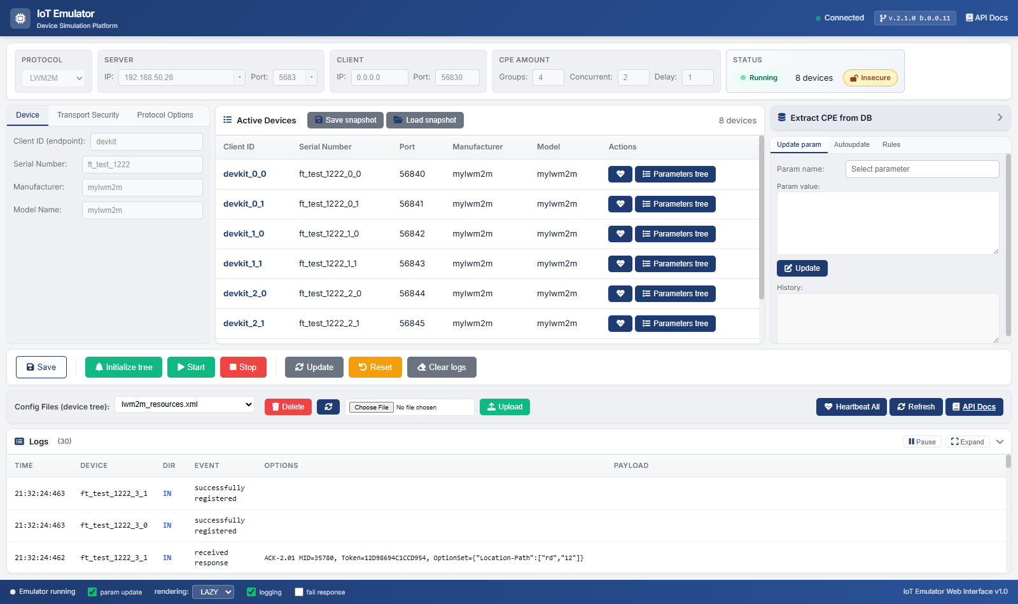Screen dimensions: 1018x604
Task: Click the IoT Emulator chip logo icon
Action: tap(20, 18)
